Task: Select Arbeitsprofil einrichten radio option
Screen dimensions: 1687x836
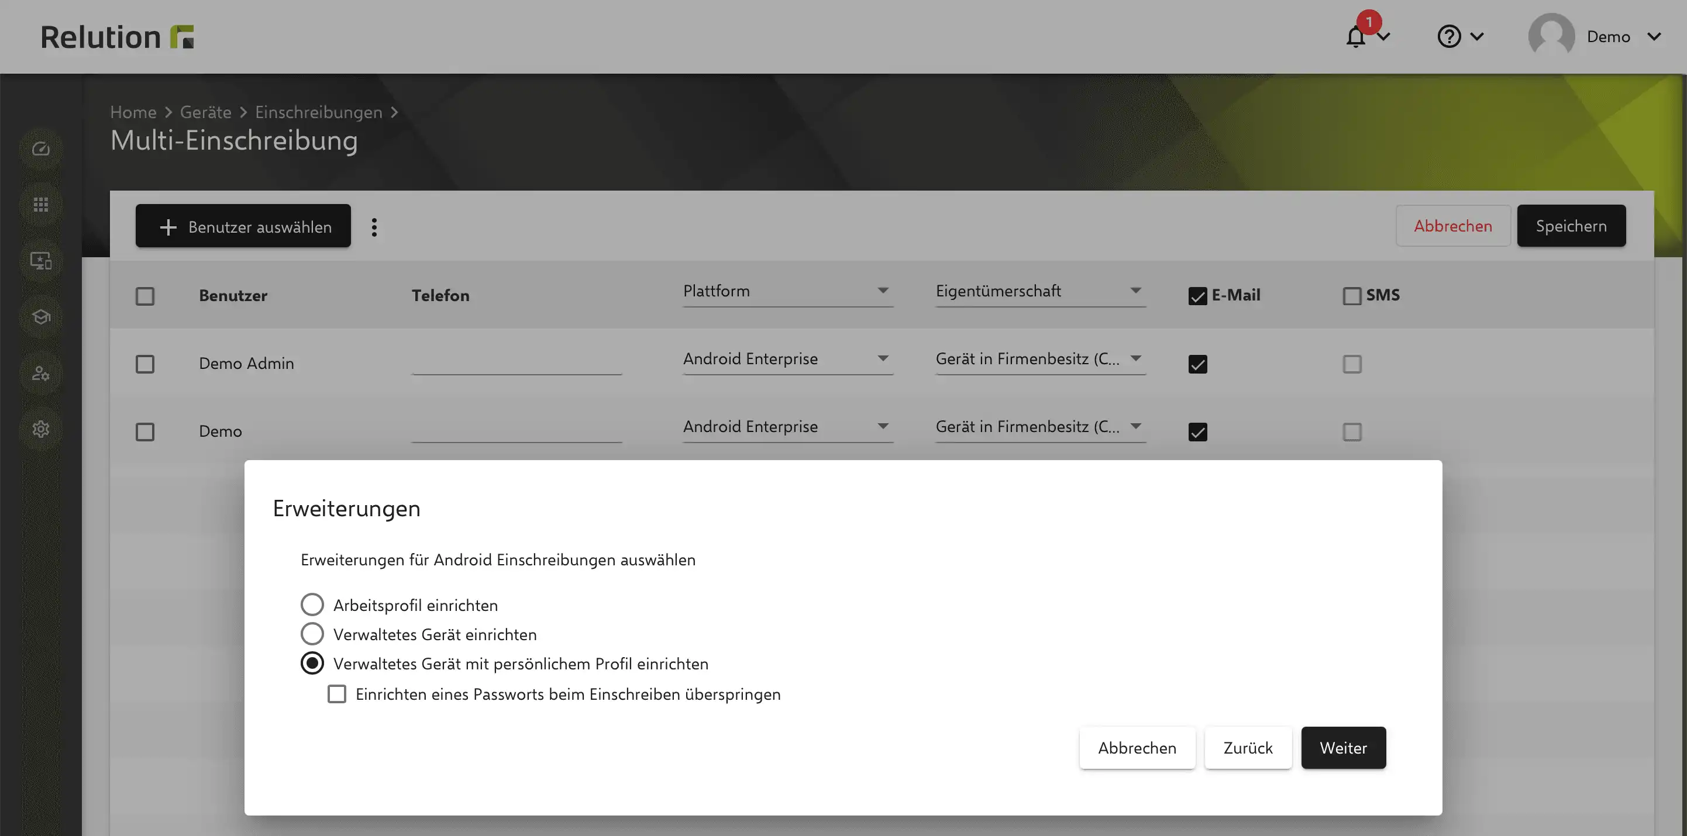Action: click(x=312, y=605)
